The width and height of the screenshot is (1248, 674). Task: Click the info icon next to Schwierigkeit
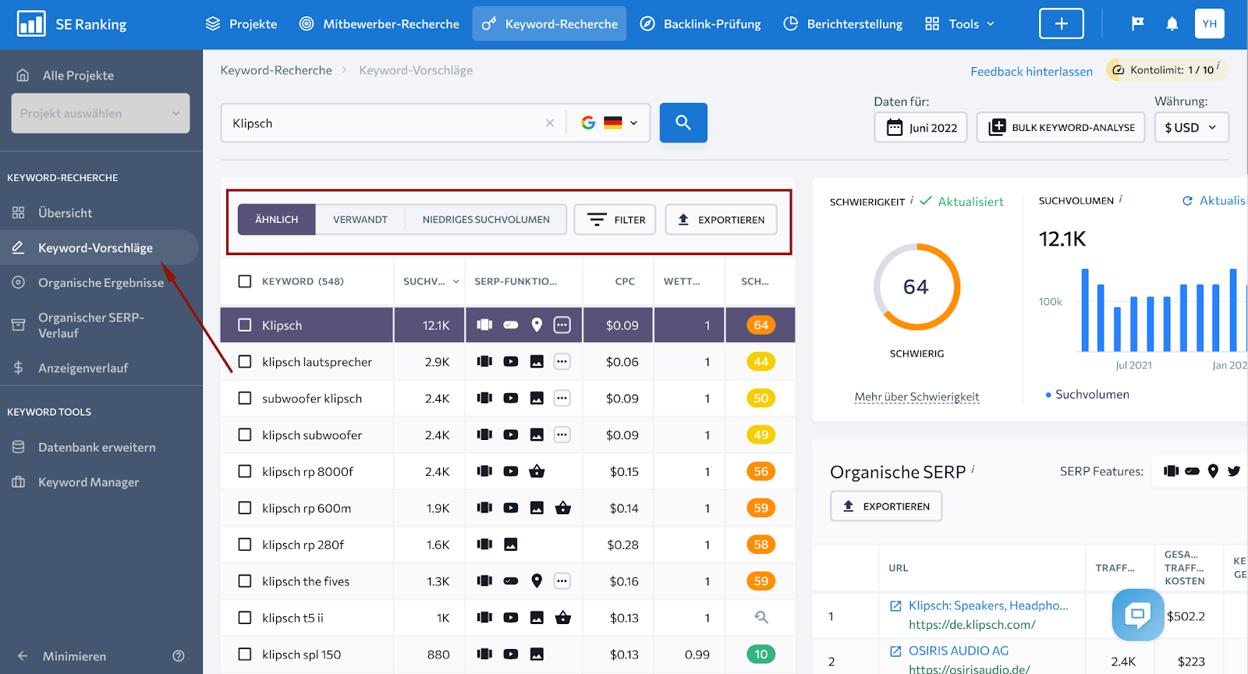point(912,200)
